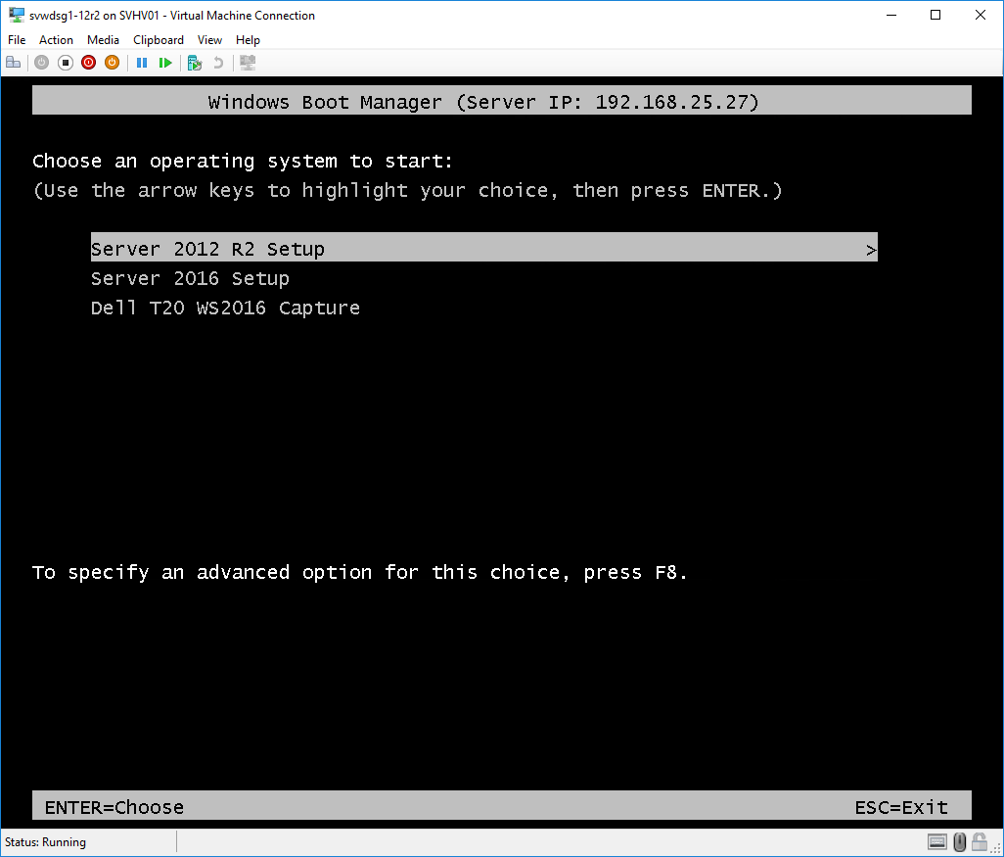This screenshot has width=1004, height=857.
Task: Open the View menu
Action: click(209, 40)
